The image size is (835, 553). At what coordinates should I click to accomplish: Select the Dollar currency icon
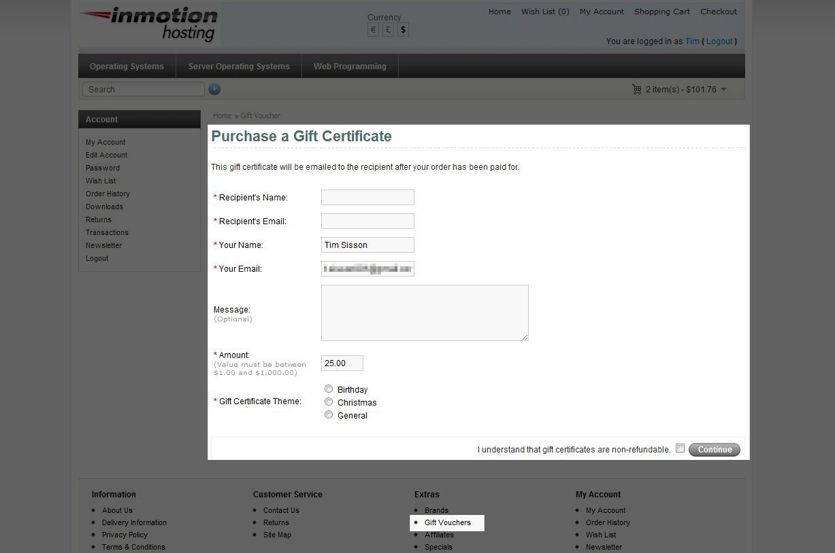pyautogui.click(x=403, y=30)
